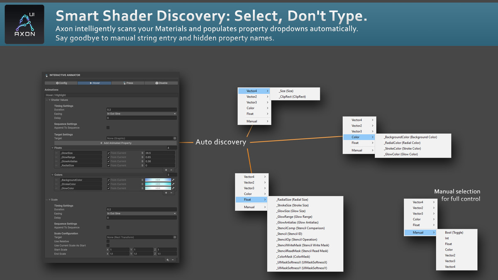
Task: Grab the _GlowAntialias row drag handle
Action: pyautogui.click(x=57, y=161)
